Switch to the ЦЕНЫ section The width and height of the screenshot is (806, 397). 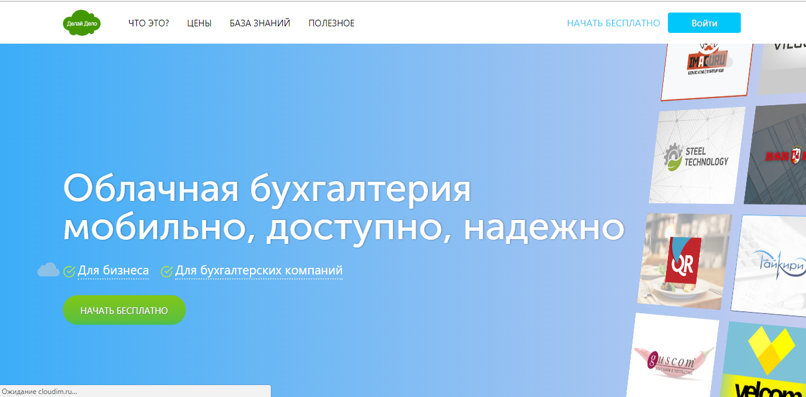click(x=200, y=23)
